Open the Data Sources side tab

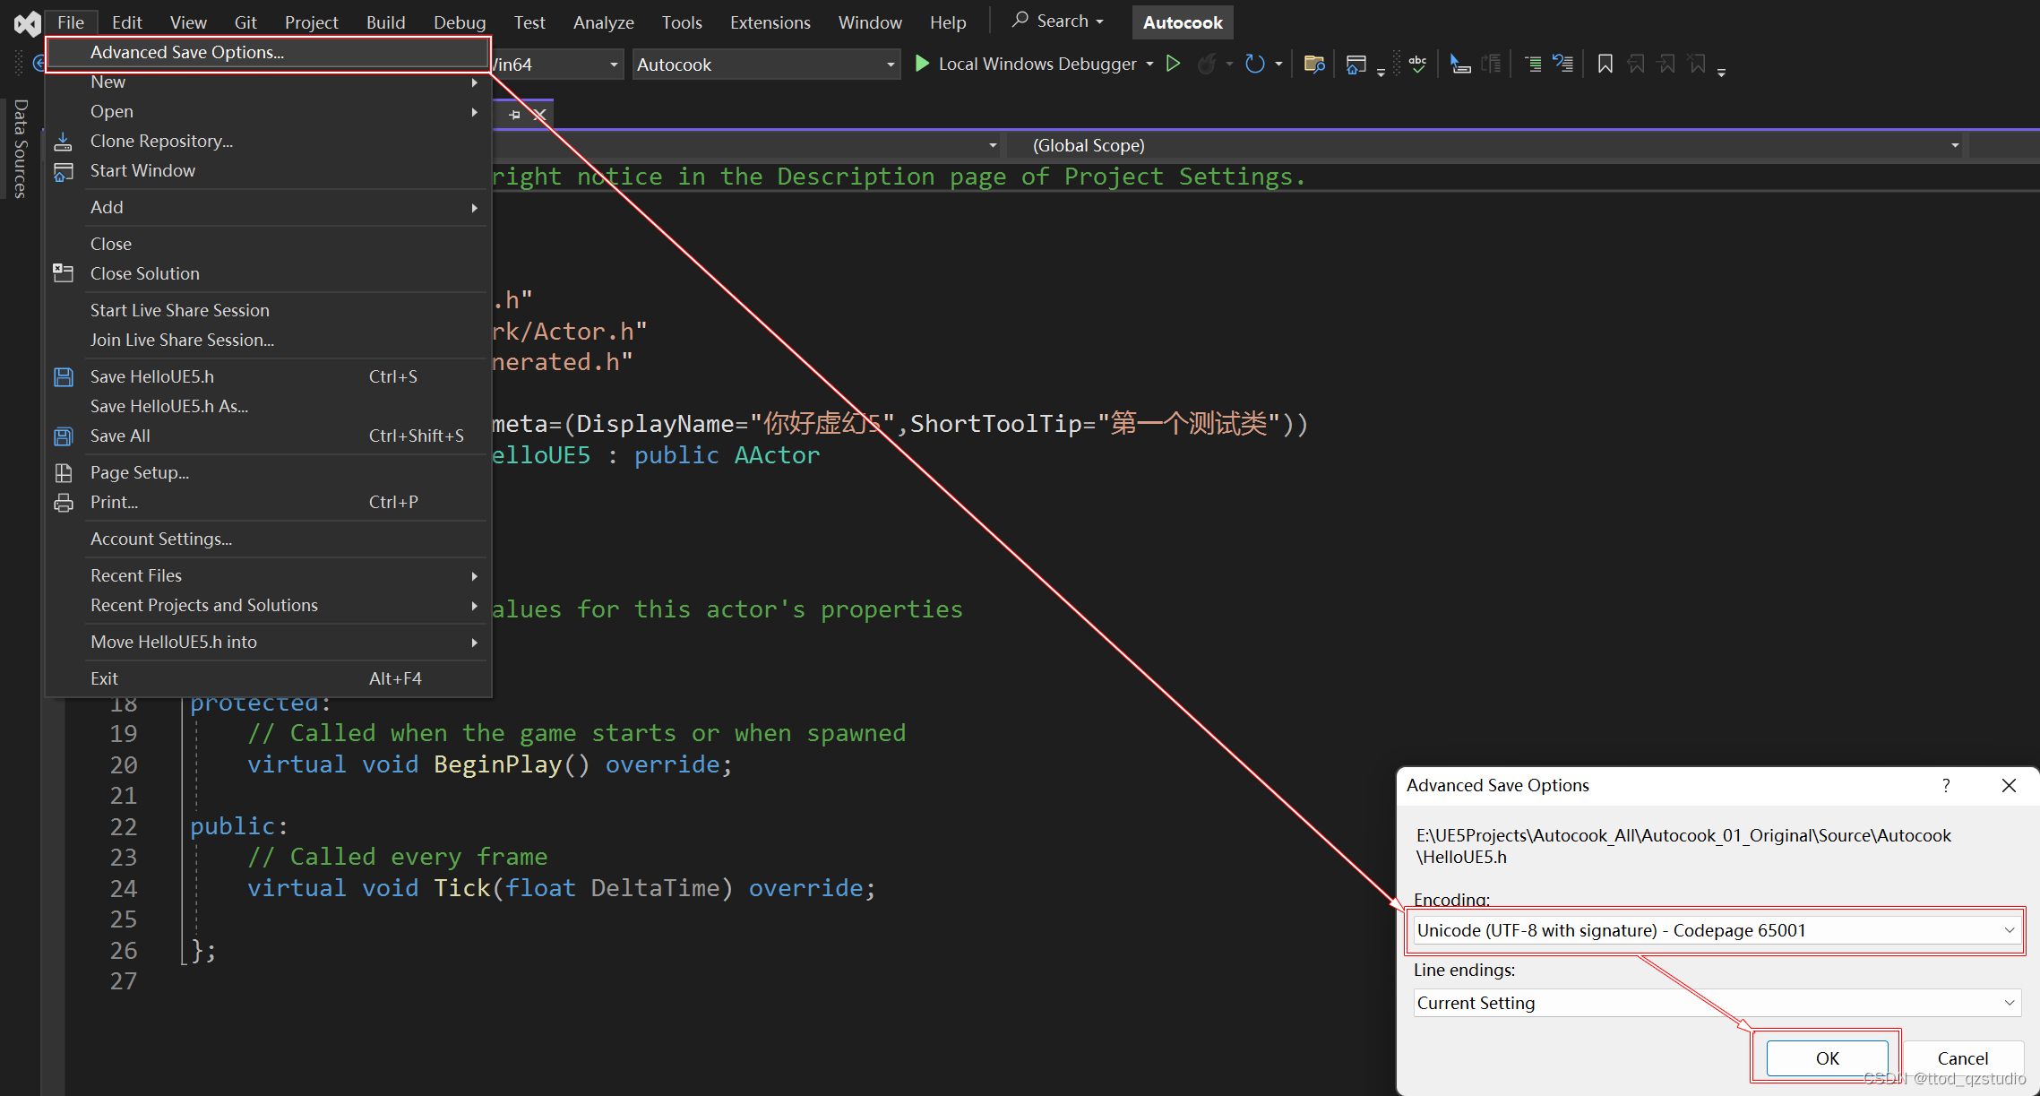tap(20, 149)
